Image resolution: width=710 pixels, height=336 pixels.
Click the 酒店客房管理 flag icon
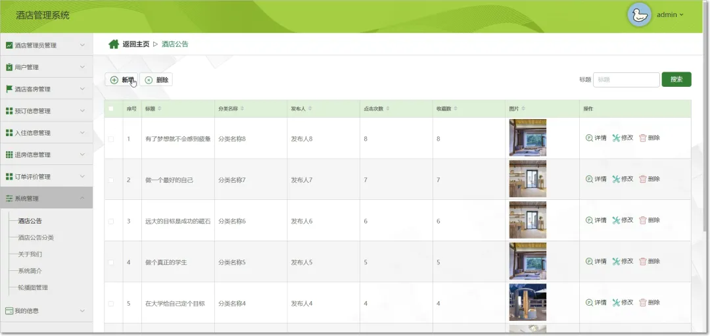point(9,89)
